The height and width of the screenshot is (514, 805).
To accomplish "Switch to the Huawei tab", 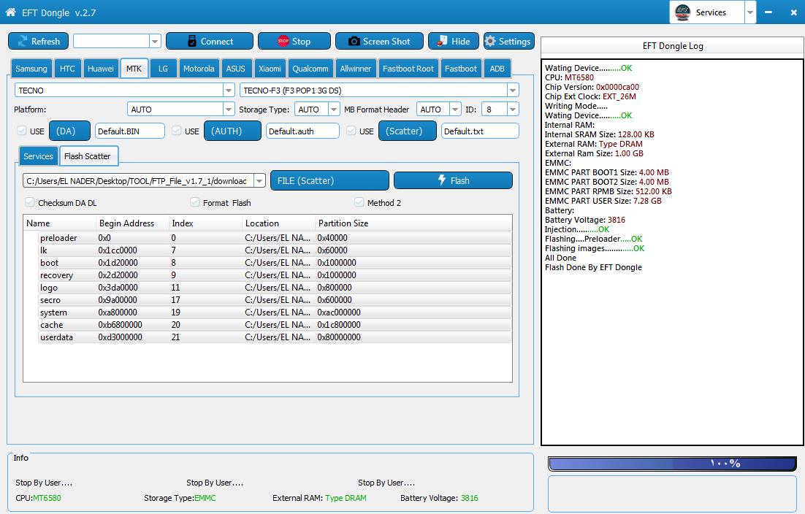I will pyautogui.click(x=101, y=68).
